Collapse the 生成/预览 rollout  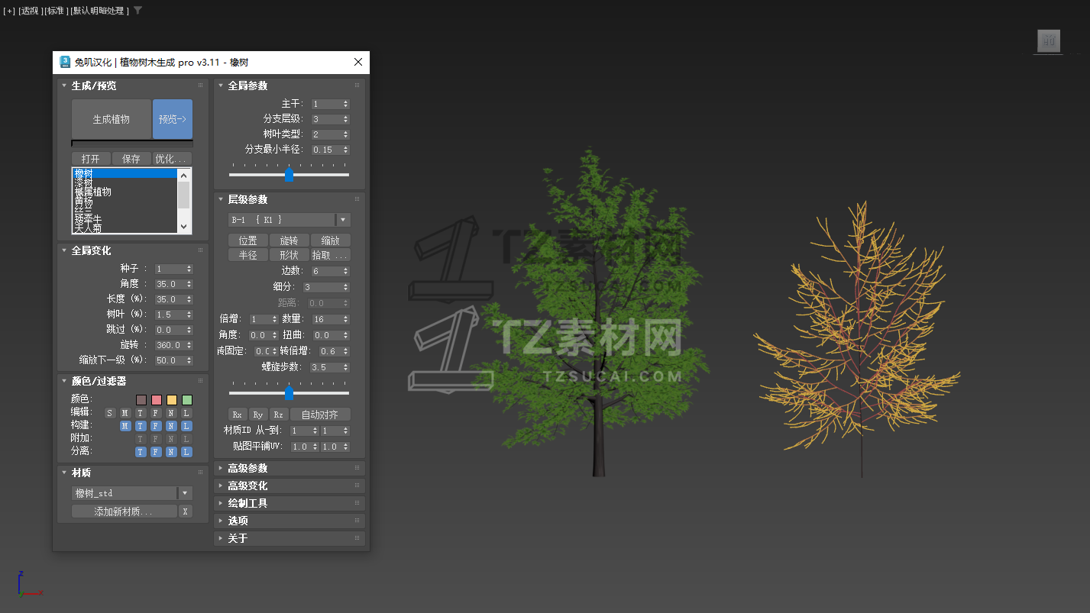point(133,85)
